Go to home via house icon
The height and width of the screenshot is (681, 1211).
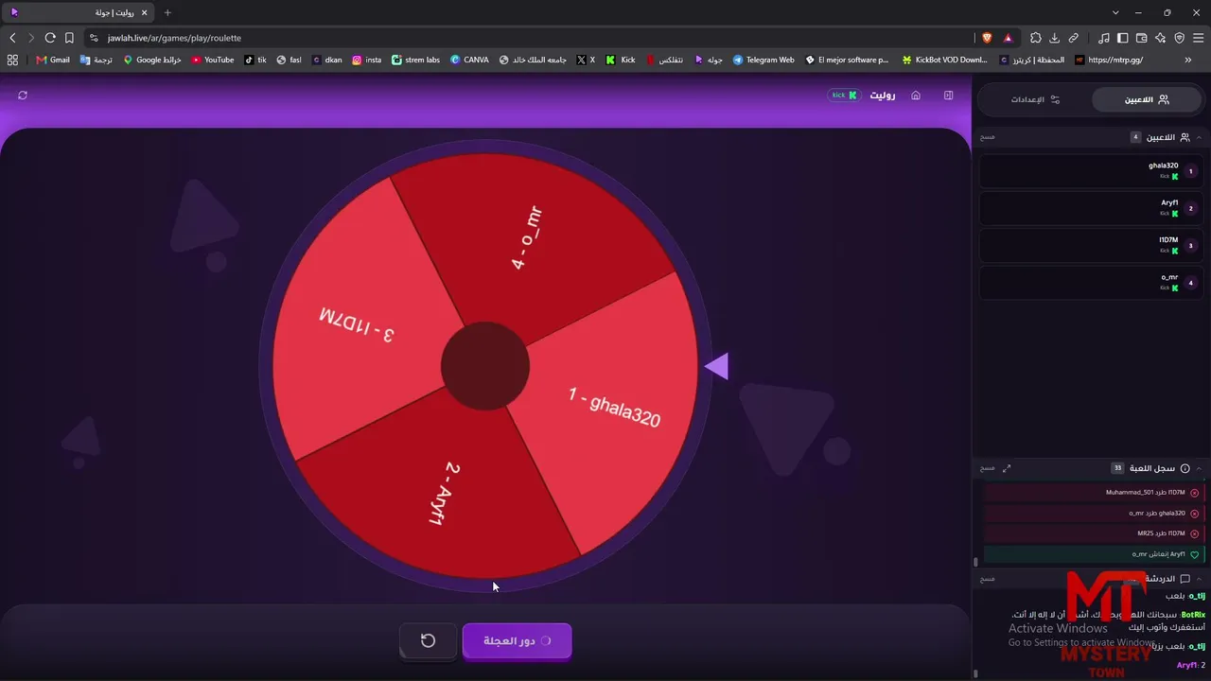916,96
